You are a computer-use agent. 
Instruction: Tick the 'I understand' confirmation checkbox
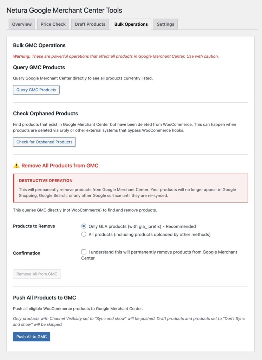pos(84,252)
